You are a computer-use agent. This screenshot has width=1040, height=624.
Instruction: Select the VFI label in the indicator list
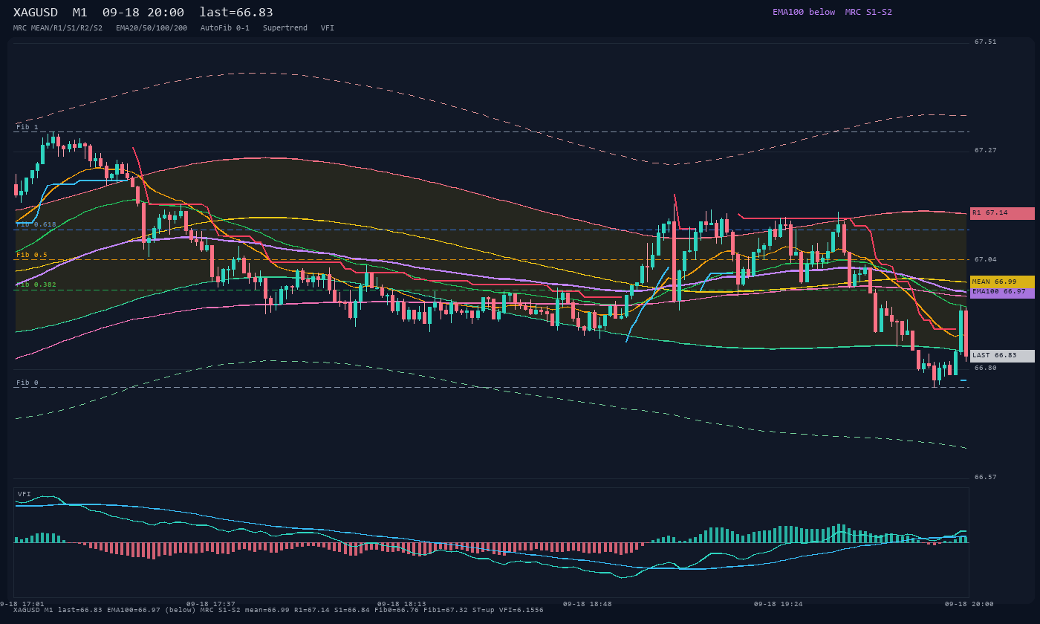point(328,28)
